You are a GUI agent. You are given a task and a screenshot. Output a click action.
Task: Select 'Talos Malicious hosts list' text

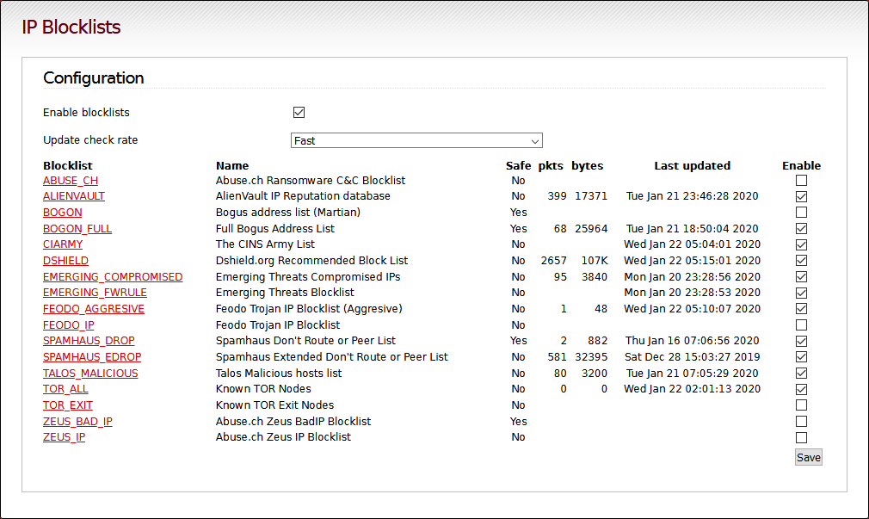coord(279,374)
